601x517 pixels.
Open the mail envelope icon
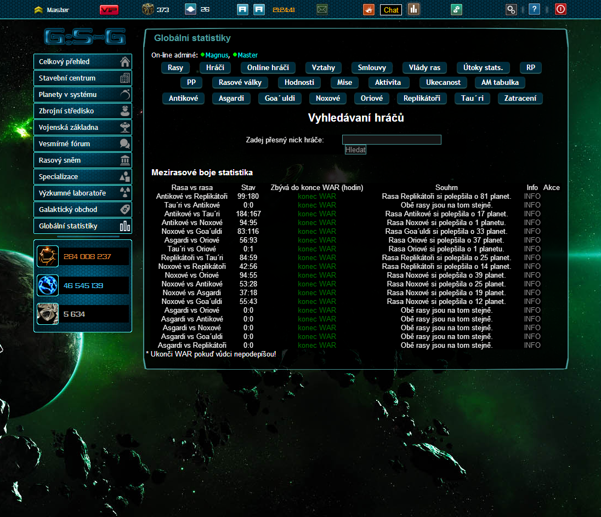(x=322, y=9)
